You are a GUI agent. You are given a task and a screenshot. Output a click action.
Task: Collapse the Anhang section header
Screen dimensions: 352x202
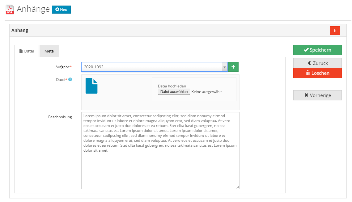pos(20,30)
